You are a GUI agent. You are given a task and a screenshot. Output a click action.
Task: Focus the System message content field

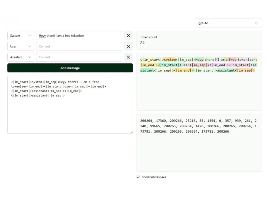point(79,36)
